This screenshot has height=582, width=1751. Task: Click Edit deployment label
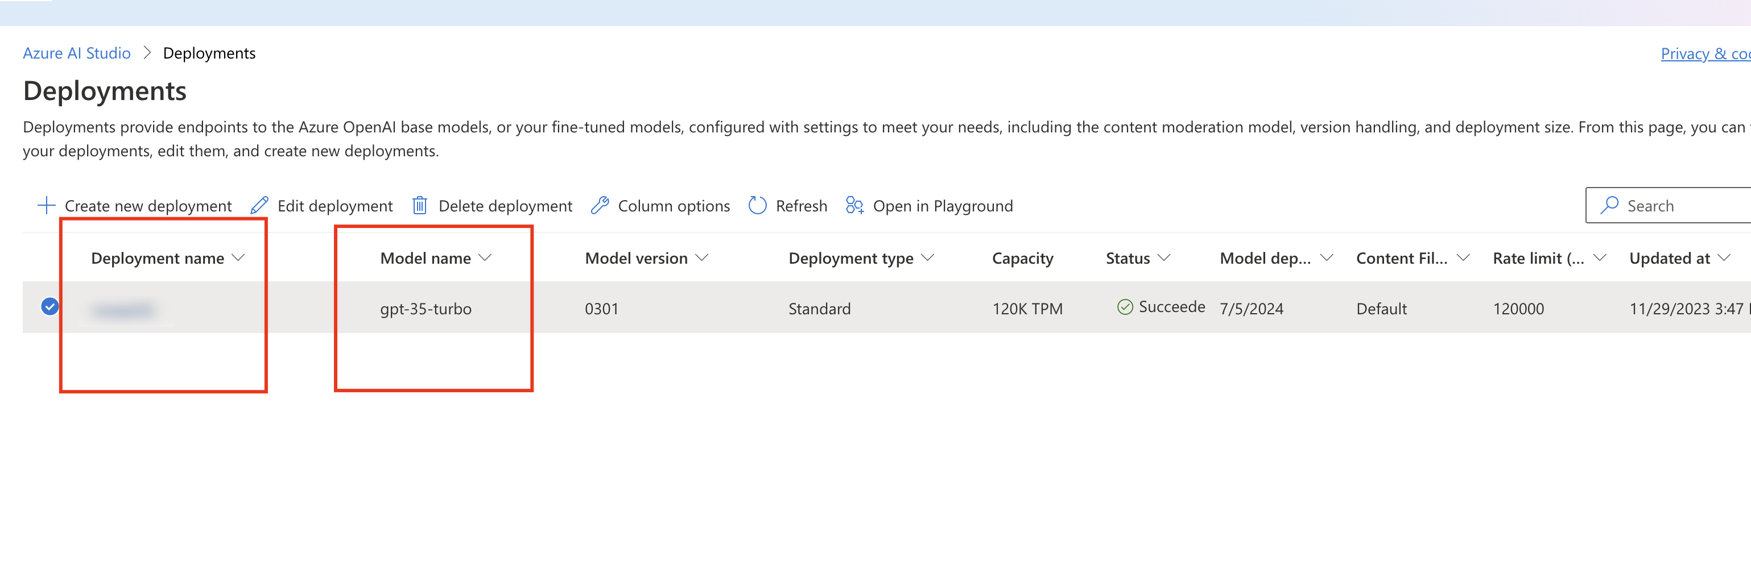pyautogui.click(x=335, y=206)
